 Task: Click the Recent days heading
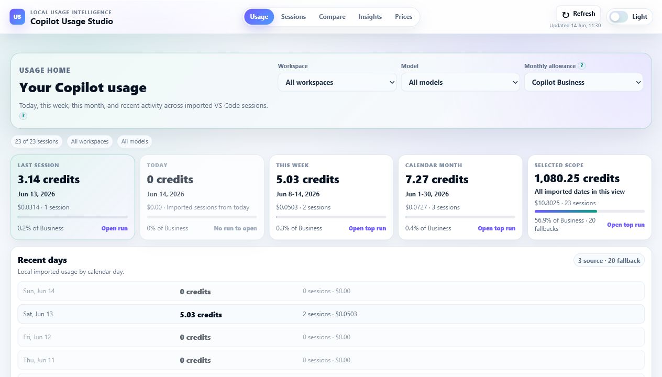coord(42,260)
